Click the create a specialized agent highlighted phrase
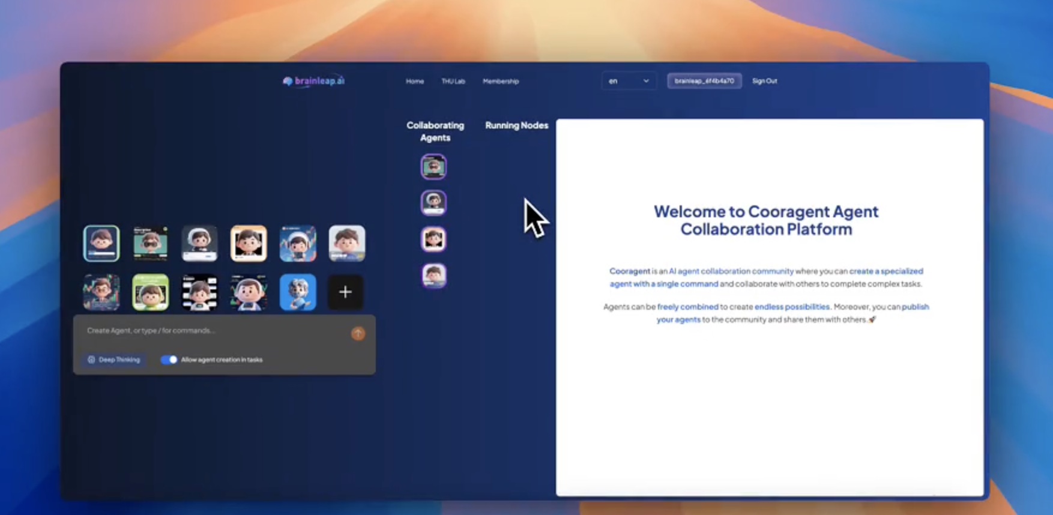 [x=767, y=277]
